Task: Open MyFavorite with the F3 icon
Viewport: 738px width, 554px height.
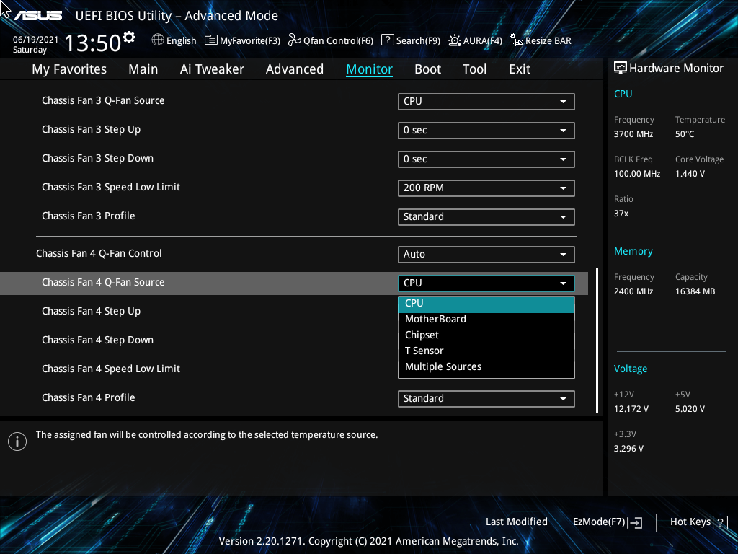Action: click(x=210, y=40)
